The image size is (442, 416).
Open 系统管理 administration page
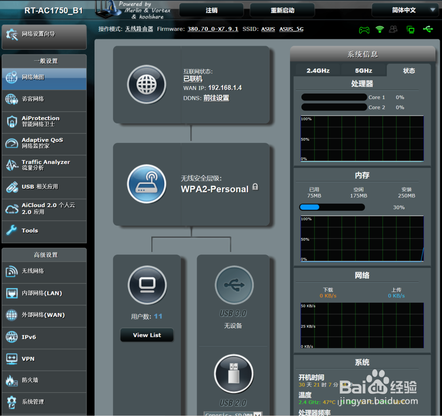(44, 403)
